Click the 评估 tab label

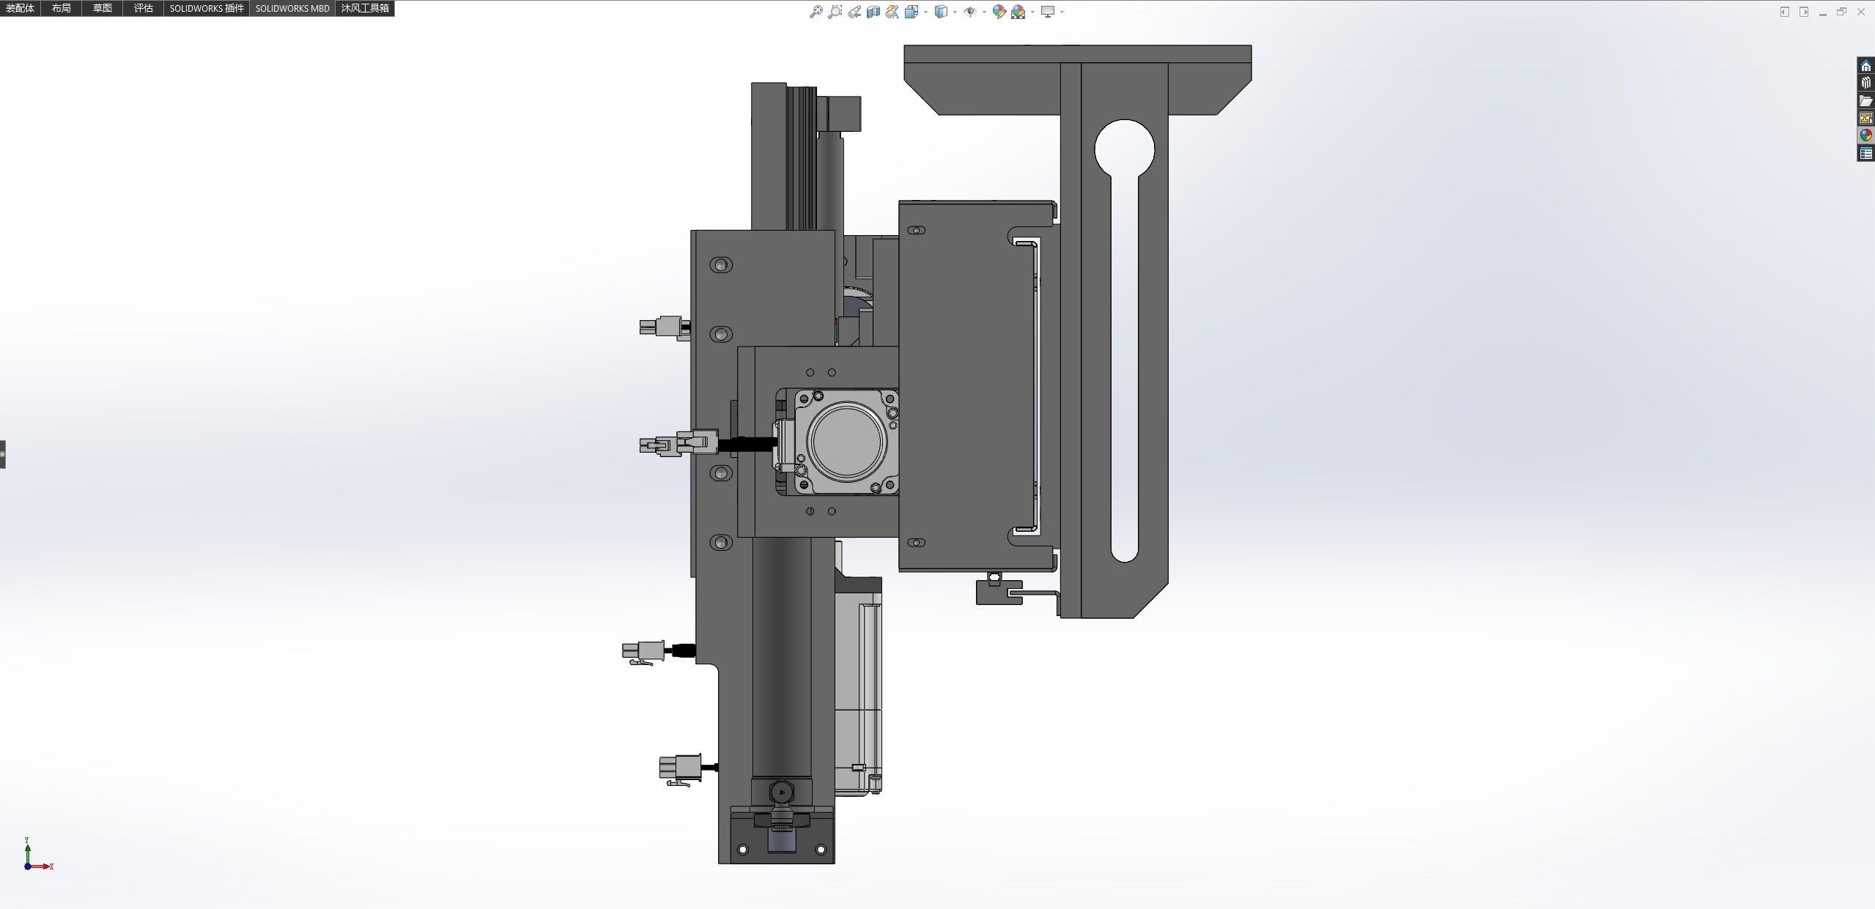pos(144,8)
